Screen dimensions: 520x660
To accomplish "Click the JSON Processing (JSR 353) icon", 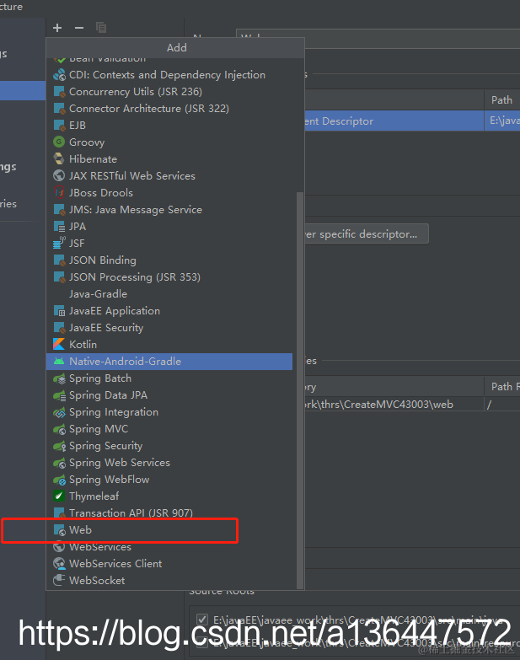I will tap(59, 277).
